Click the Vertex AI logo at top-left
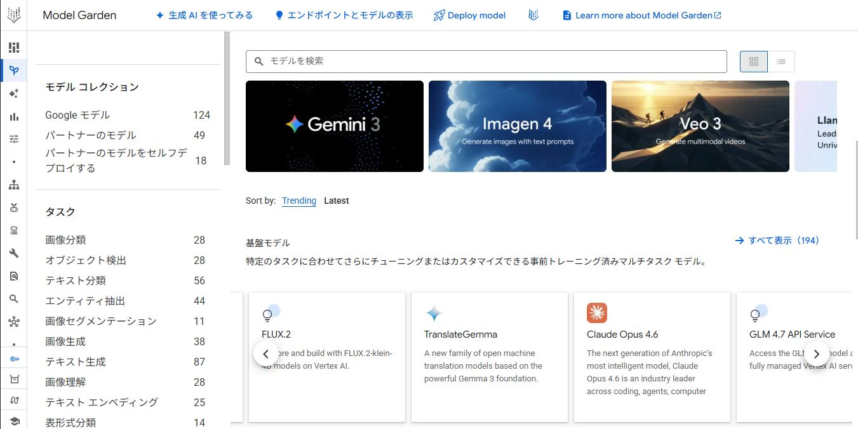 (x=13, y=15)
